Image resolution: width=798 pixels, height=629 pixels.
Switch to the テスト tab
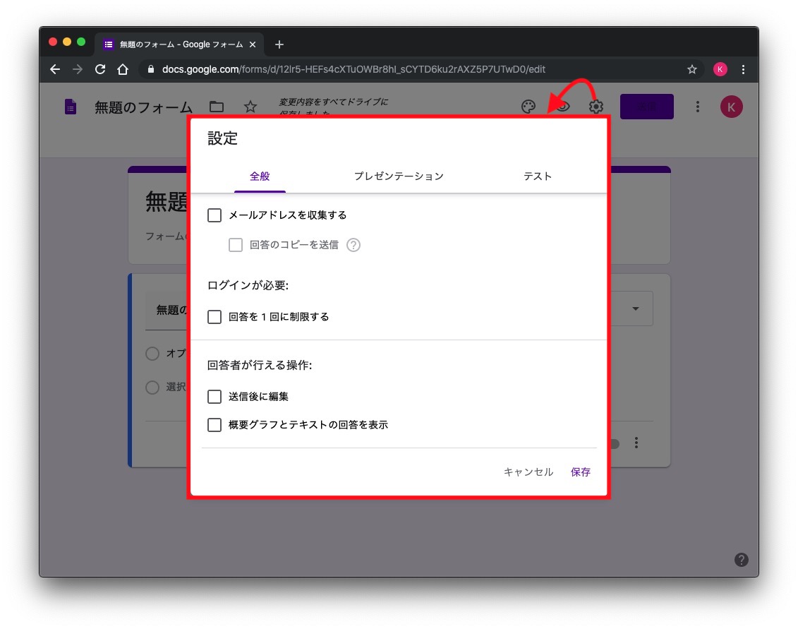537,176
